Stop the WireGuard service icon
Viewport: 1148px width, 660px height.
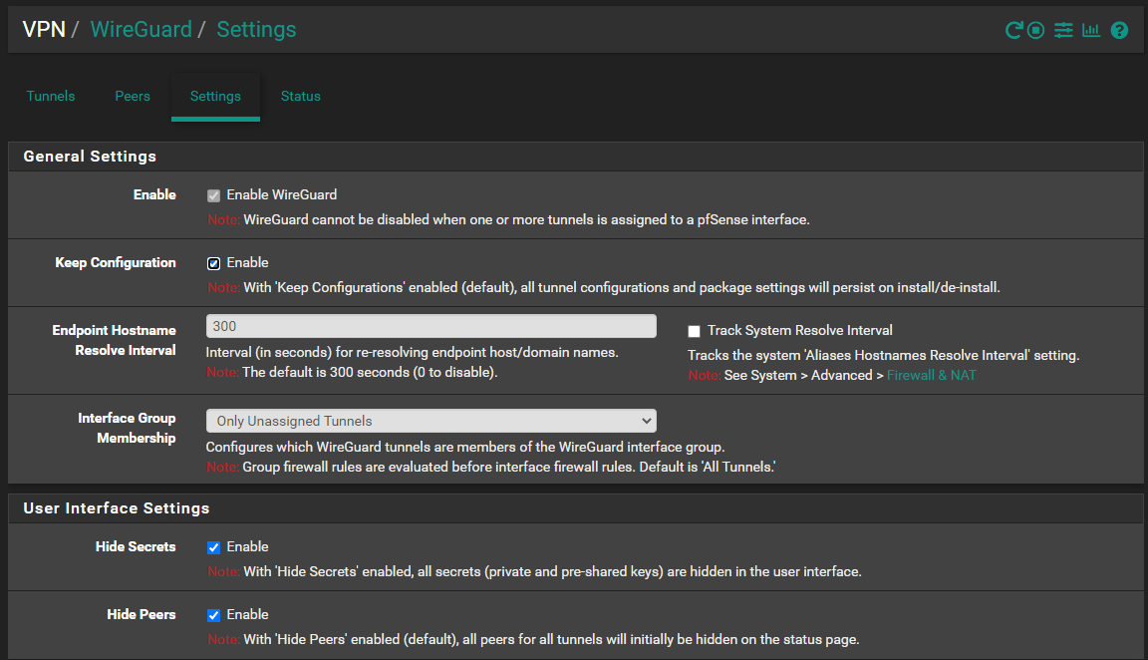pyautogui.click(x=1035, y=30)
